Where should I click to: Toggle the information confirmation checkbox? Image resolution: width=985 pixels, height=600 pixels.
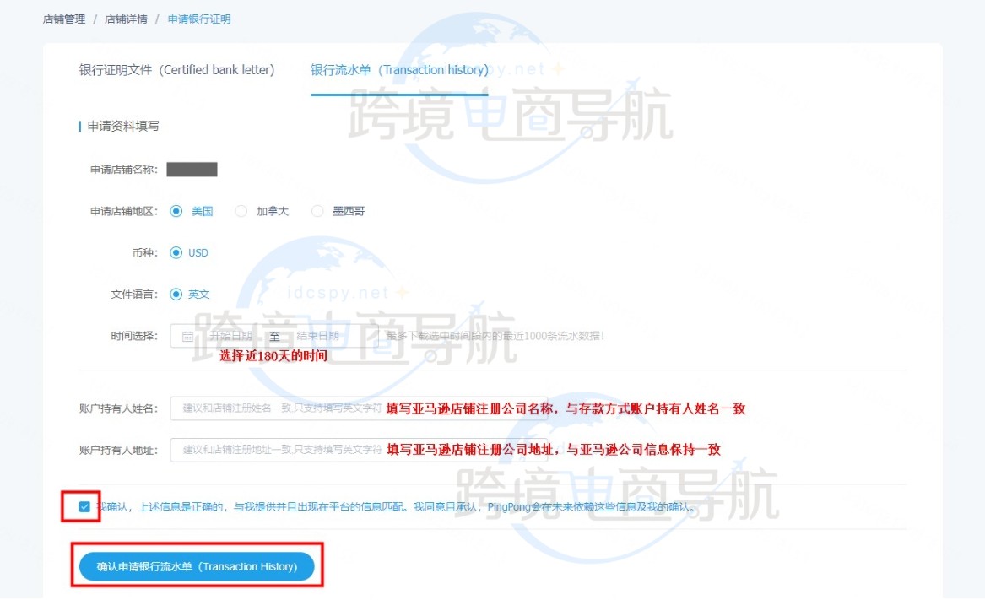[84, 507]
